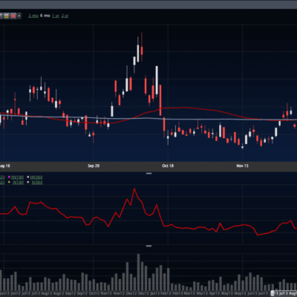The width and height of the screenshot is (297, 297).
Task: Click the yellow IV180 color swatch
Action: 9,183
